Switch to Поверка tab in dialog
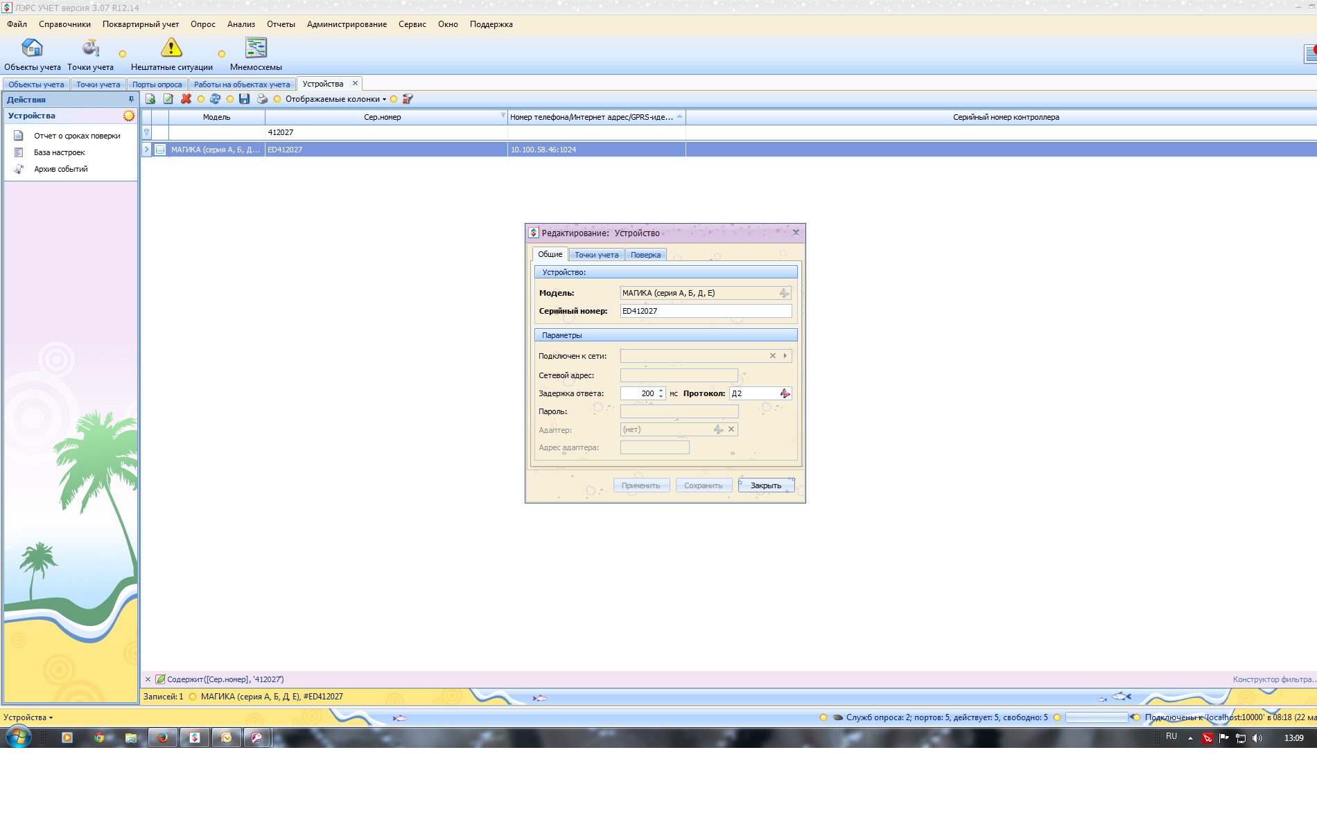Viewport: 1317px width, 831px height. [x=645, y=255]
